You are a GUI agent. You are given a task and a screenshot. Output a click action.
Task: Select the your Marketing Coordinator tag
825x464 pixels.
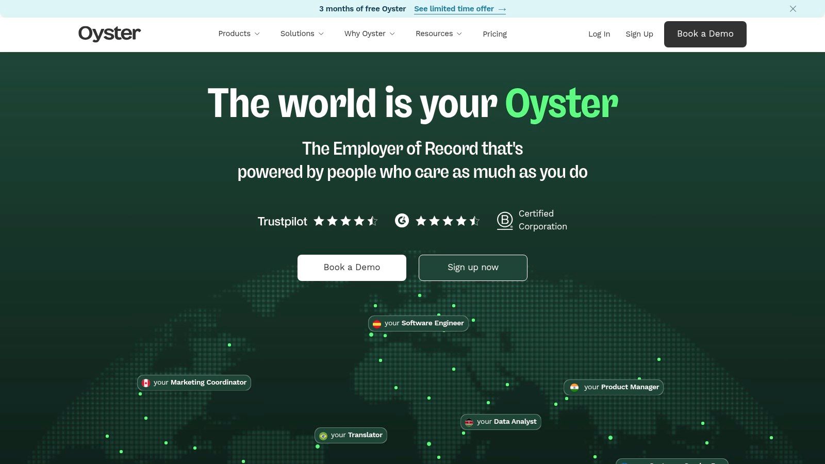[194, 383]
